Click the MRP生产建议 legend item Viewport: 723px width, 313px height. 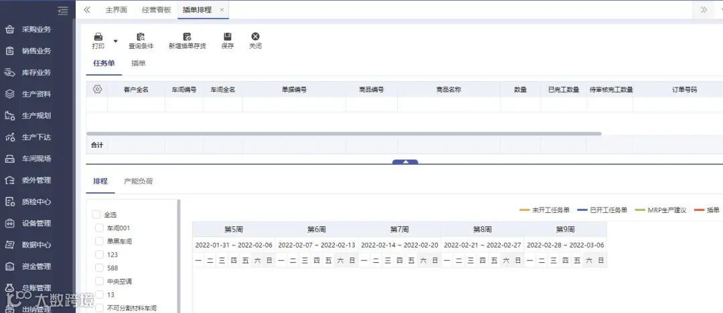pos(661,210)
